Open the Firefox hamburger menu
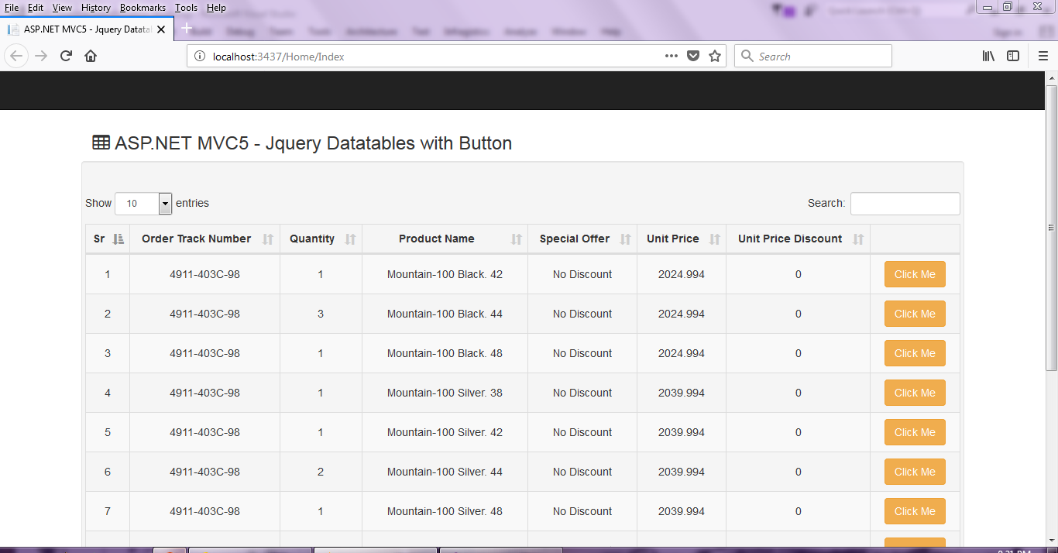1058x553 pixels. pyautogui.click(x=1043, y=56)
